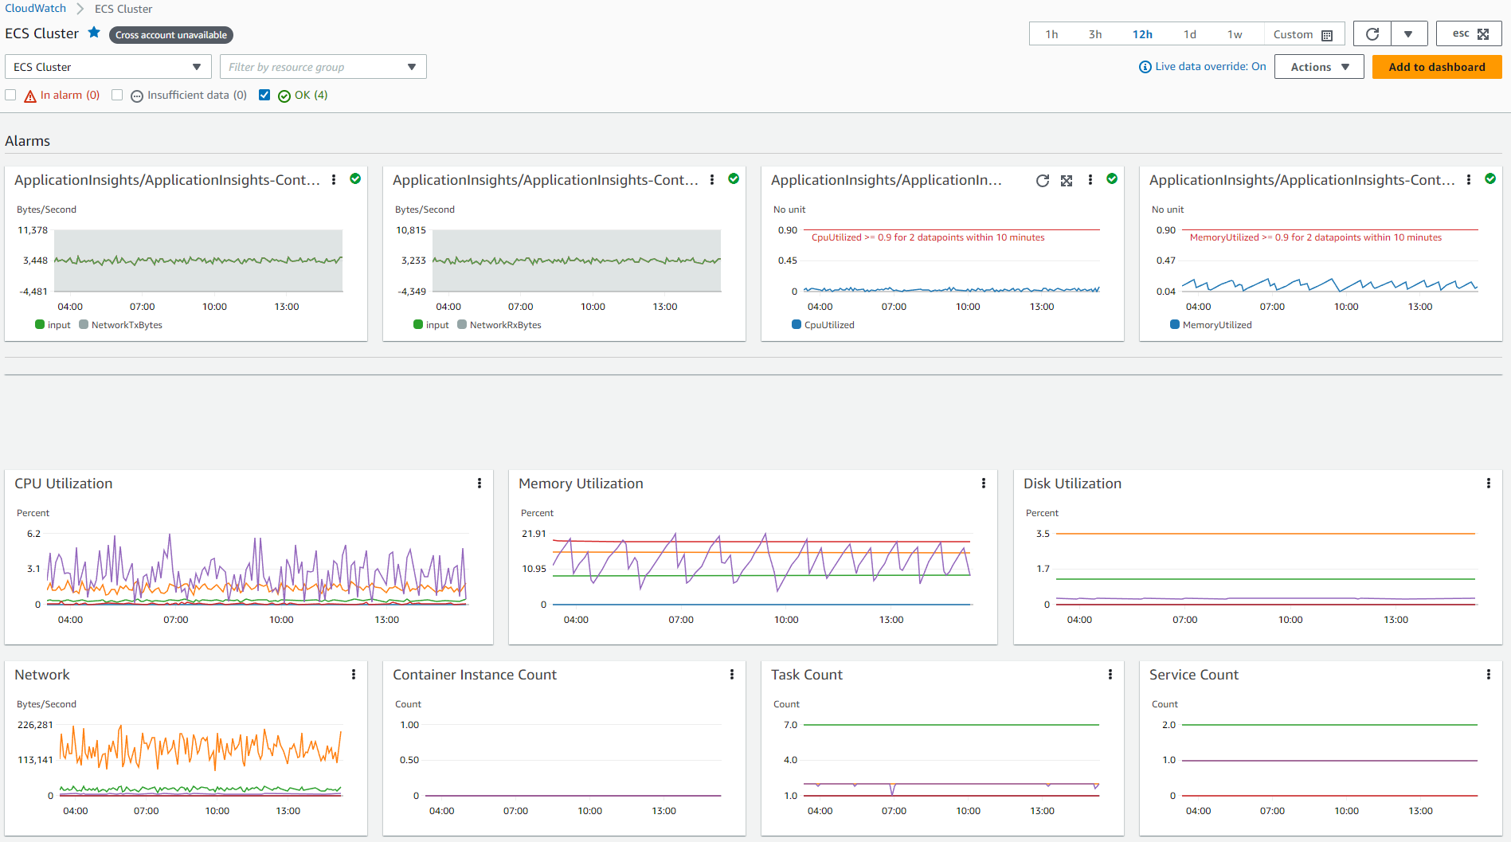The width and height of the screenshot is (1511, 842).
Task: Click the CpuUtilized threshold annotation text
Action: click(928, 237)
